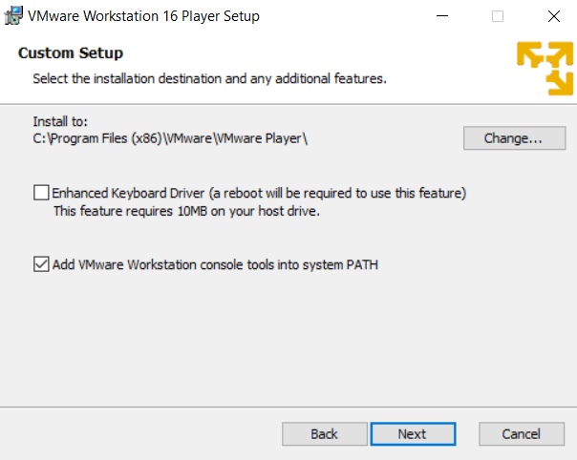This screenshot has height=460, width=577.
Task: Enable the Enhanced Keyboard Driver checkbox
Action: [41, 193]
